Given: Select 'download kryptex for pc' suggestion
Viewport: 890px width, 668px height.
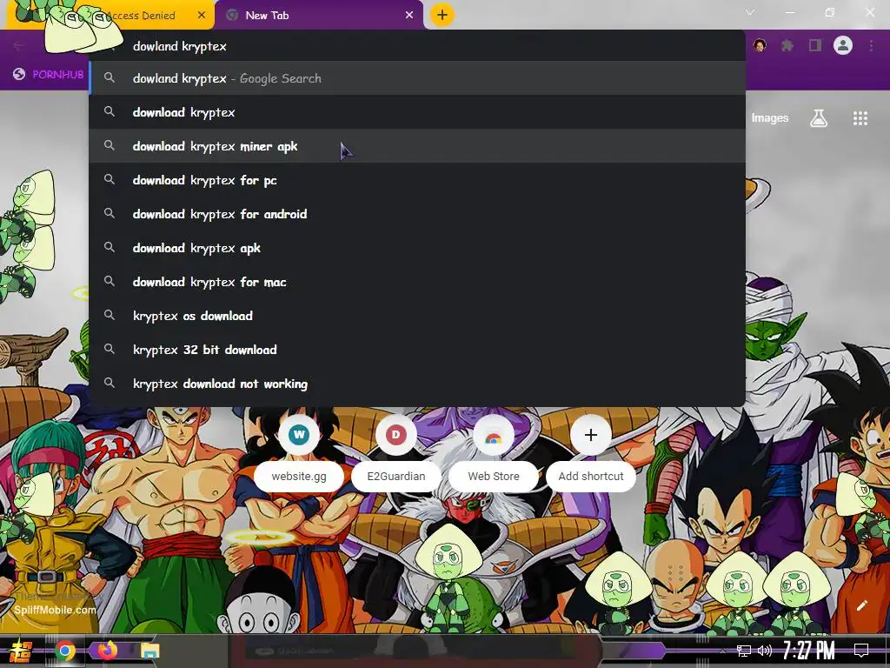Looking at the screenshot, I should [x=417, y=180].
